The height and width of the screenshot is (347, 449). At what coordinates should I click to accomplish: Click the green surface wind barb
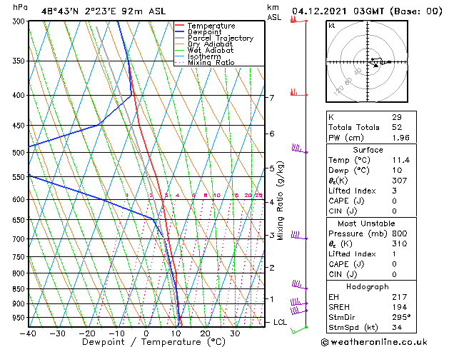tap(299, 330)
